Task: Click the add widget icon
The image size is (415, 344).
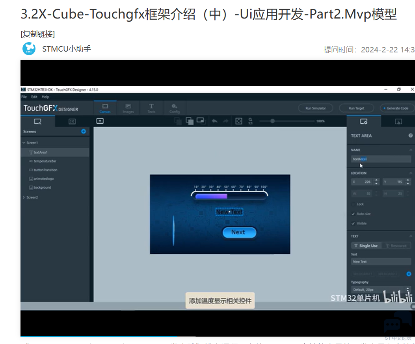Action: (x=100, y=121)
